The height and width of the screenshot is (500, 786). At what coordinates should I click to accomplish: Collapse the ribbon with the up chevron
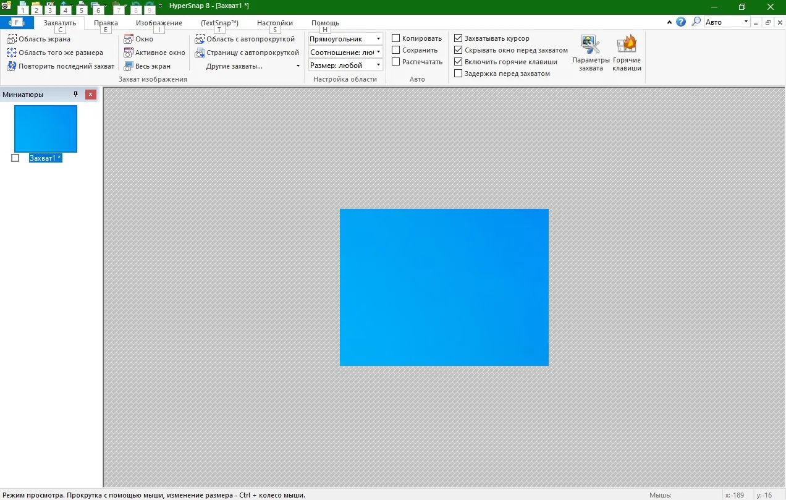[x=670, y=22]
